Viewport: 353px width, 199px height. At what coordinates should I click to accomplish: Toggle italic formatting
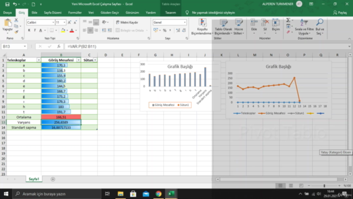35,30
